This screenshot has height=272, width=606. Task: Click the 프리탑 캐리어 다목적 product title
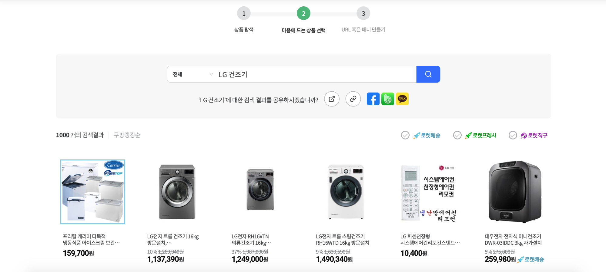[x=91, y=239]
